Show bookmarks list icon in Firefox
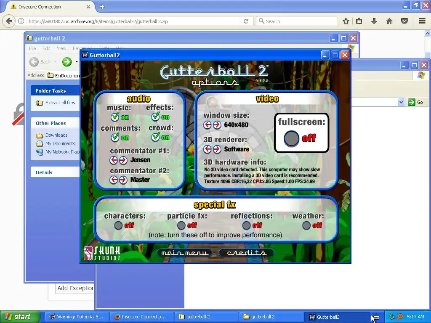 pos(359,21)
